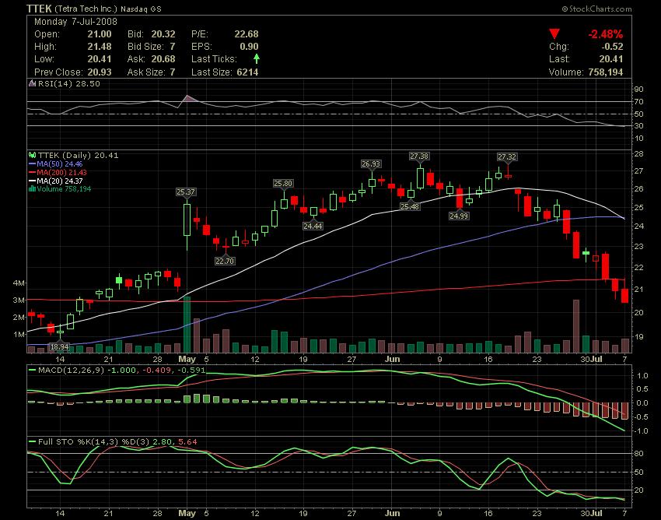This screenshot has height=520, width=661.
Task: Select the blue MA(50) legend line
Action: click(32, 164)
